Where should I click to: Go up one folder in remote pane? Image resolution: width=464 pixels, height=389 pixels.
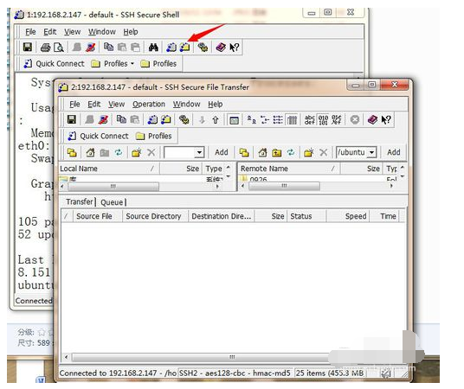pyautogui.click(x=277, y=152)
